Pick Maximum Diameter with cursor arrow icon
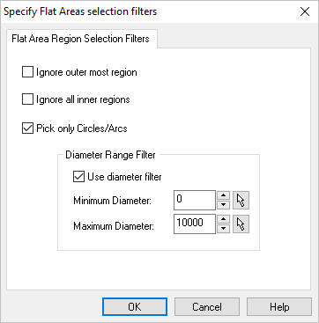319x323 pixels. (x=241, y=224)
